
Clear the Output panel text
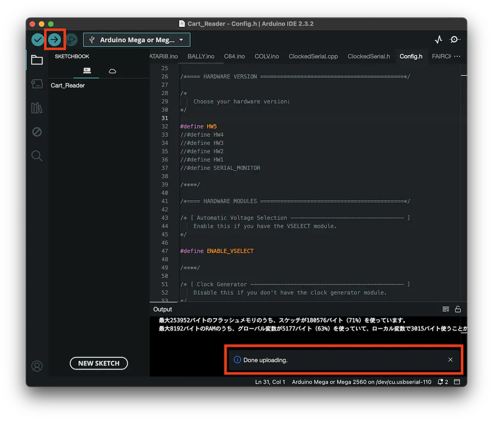coord(446,309)
